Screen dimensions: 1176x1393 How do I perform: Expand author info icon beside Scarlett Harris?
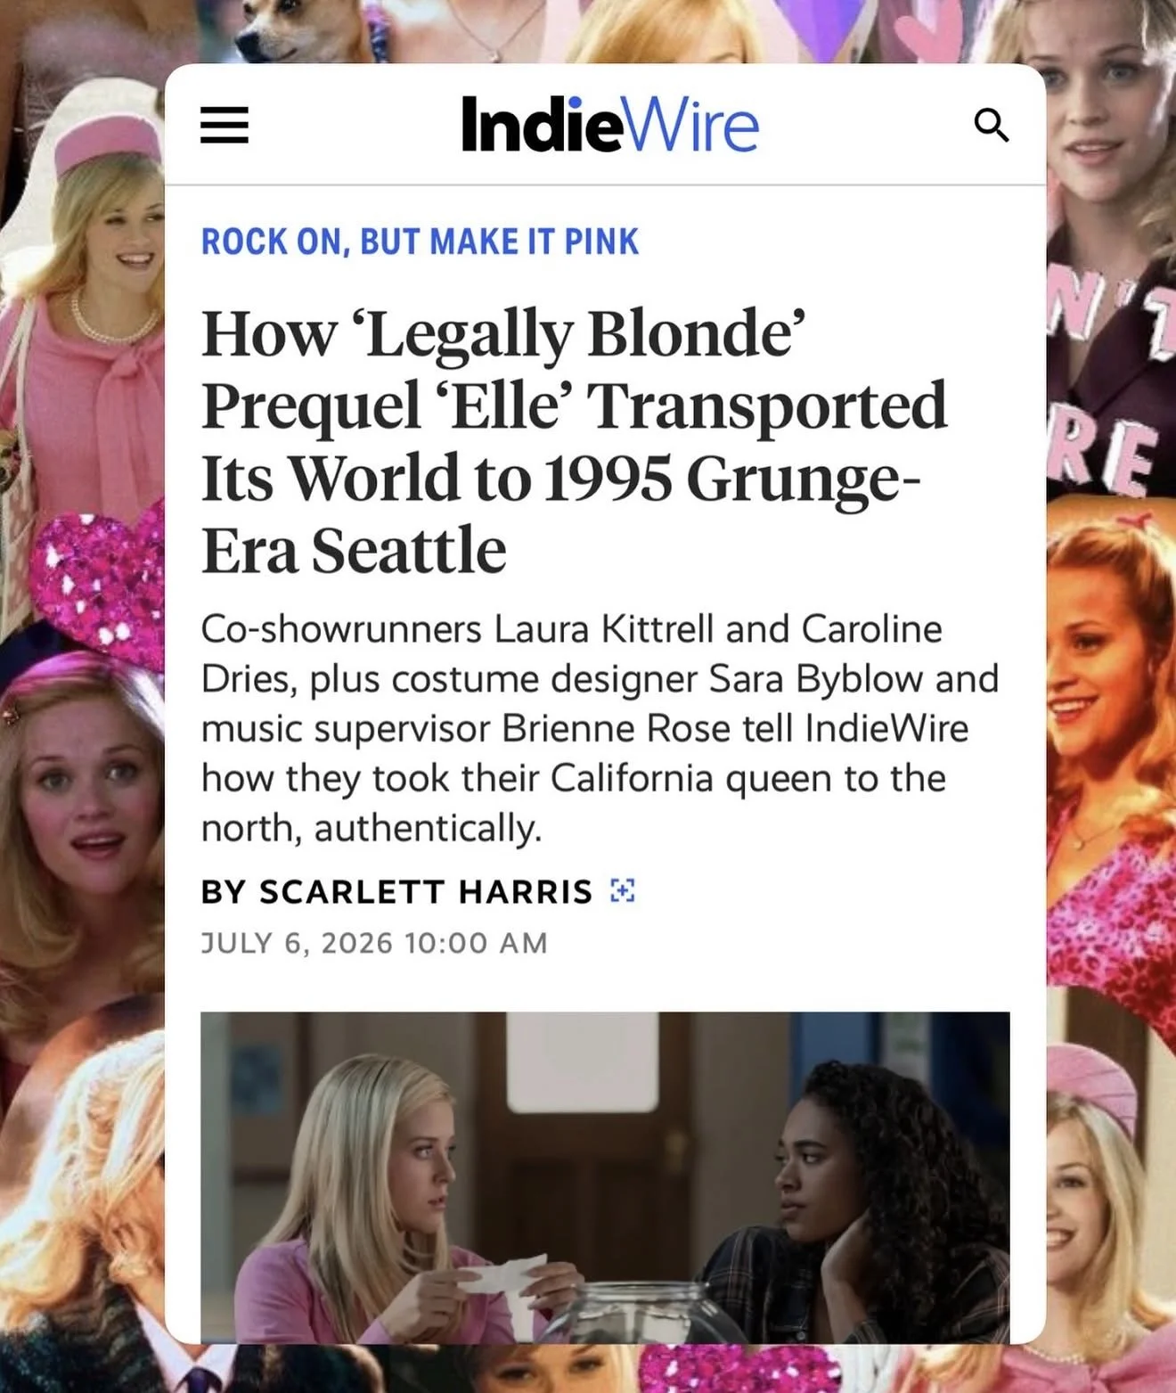(x=623, y=890)
